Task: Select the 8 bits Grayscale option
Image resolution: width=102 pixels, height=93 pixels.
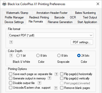Action: (x=59, y=56)
